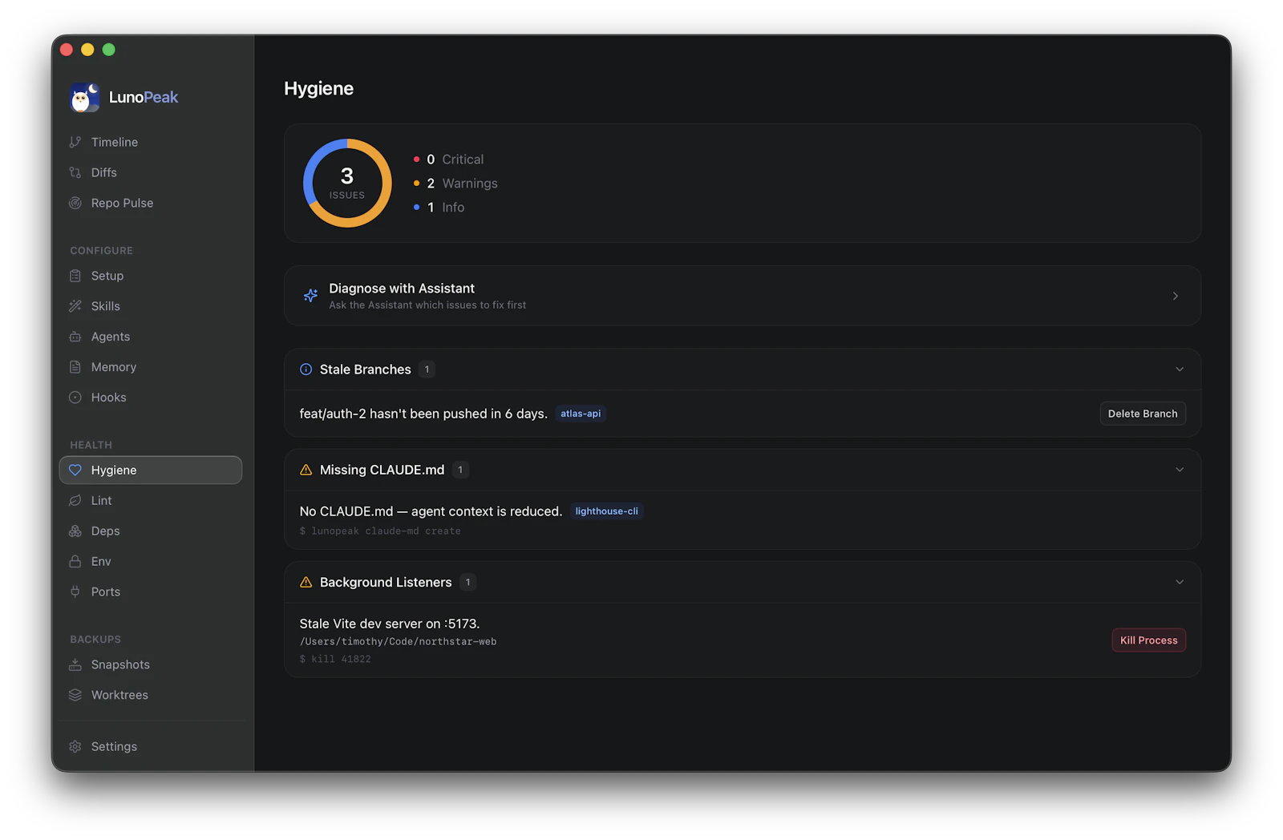Collapse the Background Listeners section chevron
The width and height of the screenshot is (1283, 840).
(1180, 582)
